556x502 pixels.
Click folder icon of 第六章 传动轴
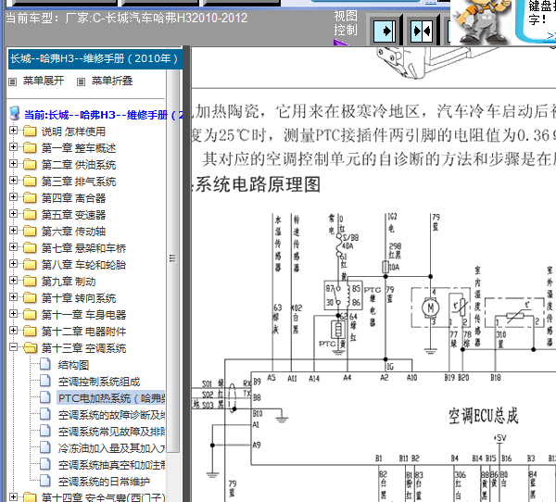(x=30, y=231)
